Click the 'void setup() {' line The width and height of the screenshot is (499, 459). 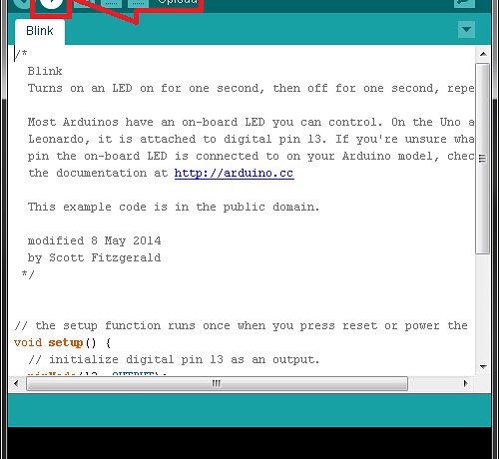coord(62,343)
